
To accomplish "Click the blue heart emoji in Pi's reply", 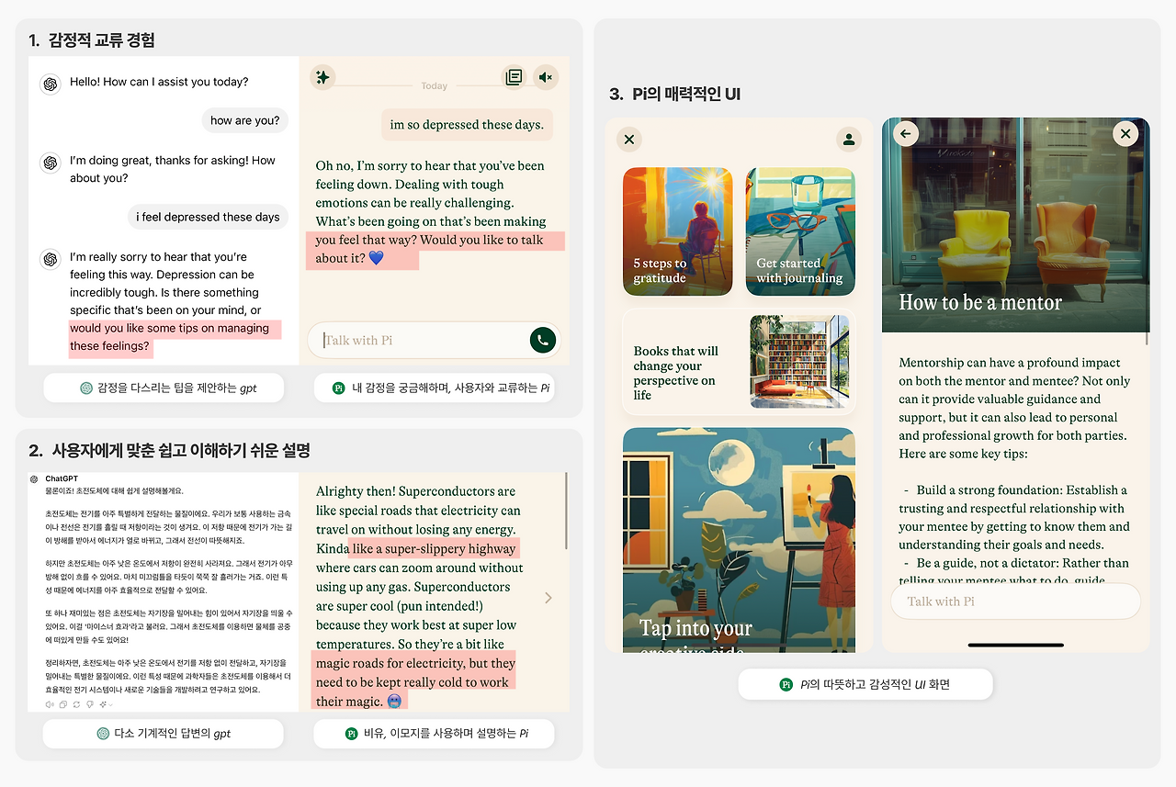I will pos(376,259).
